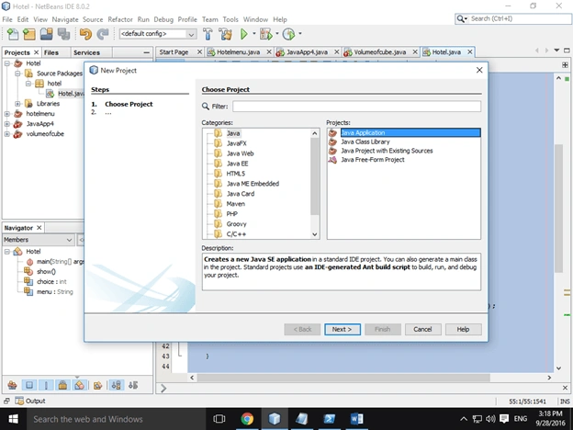Click the Cancel button
Viewport: 573px width, 430px height.
click(x=422, y=329)
